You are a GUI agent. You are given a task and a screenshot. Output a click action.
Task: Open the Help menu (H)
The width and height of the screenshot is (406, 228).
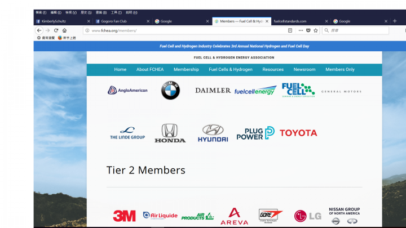click(x=131, y=12)
